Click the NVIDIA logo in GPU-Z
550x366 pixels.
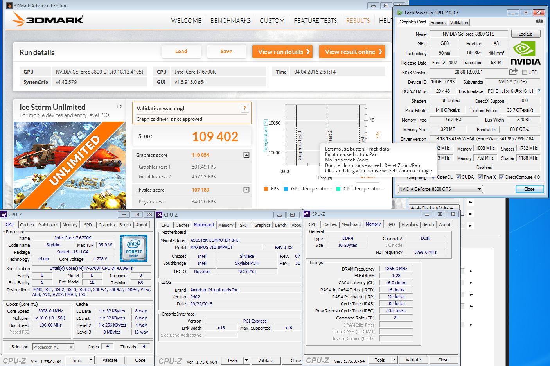click(x=525, y=54)
